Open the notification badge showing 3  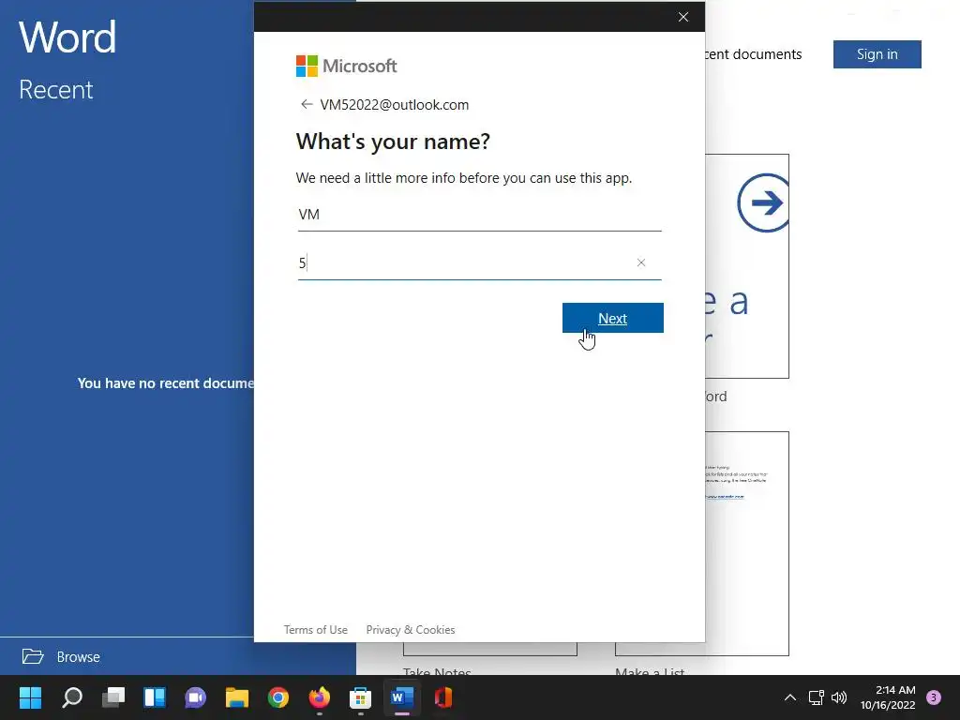934,697
